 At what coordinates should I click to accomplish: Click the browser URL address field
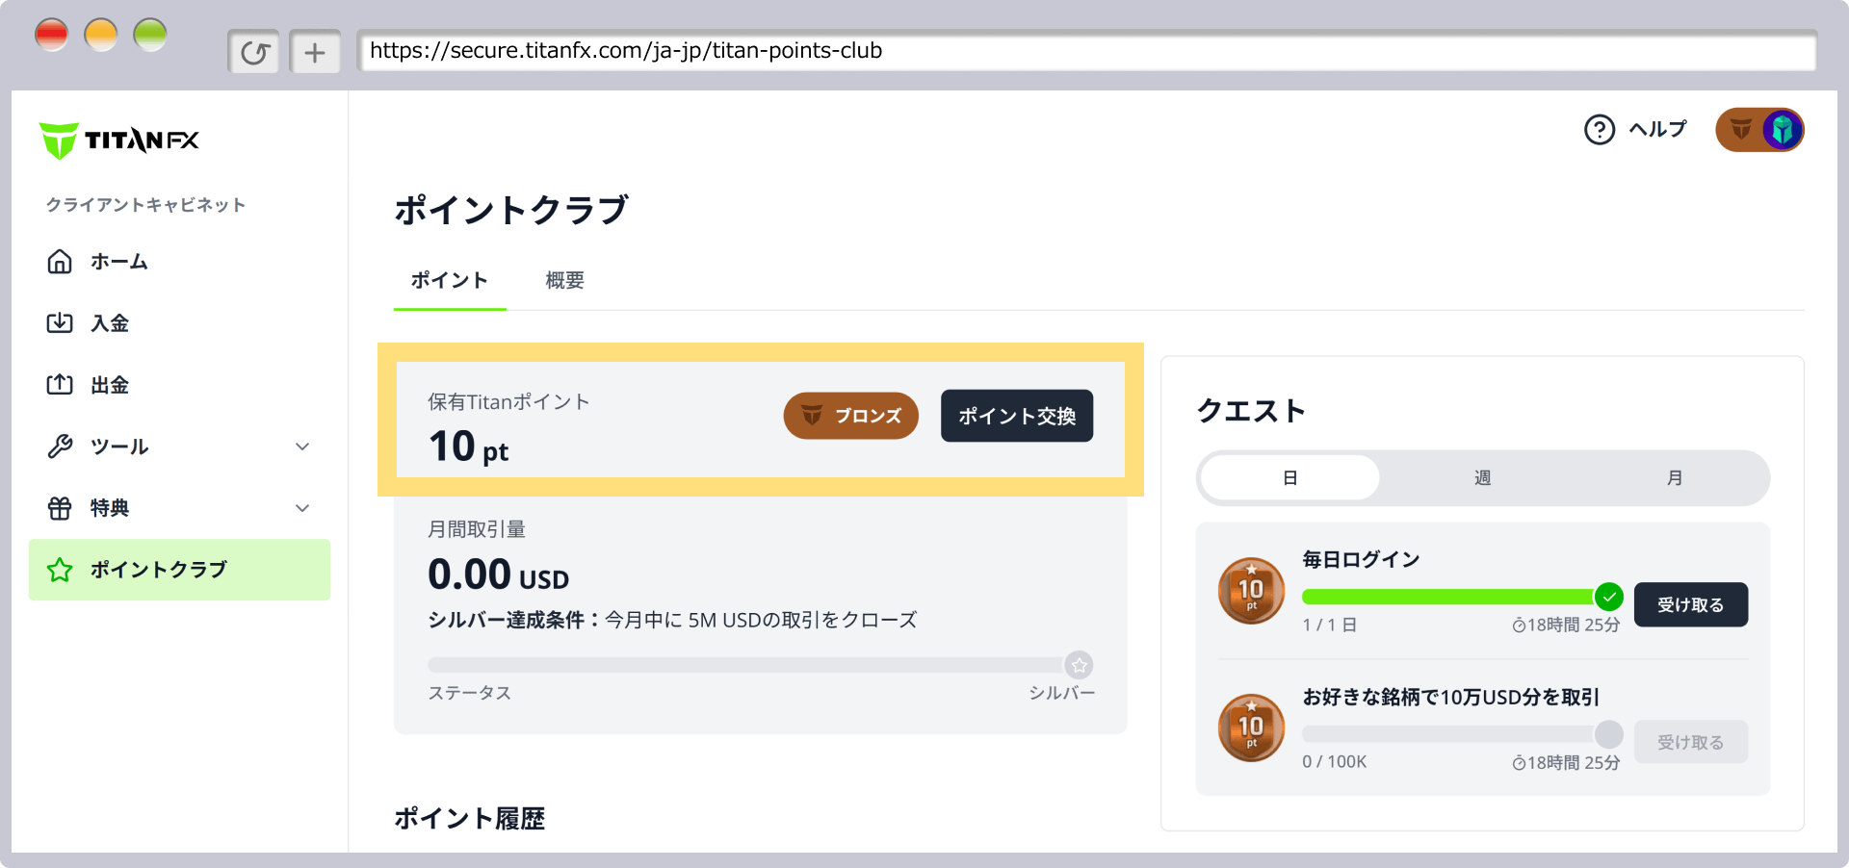(1086, 51)
